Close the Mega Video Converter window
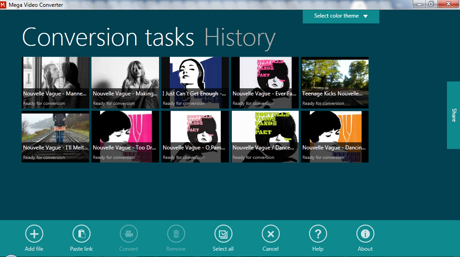The width and height of the screenshot is (460, 257). [x=449, y=4]
